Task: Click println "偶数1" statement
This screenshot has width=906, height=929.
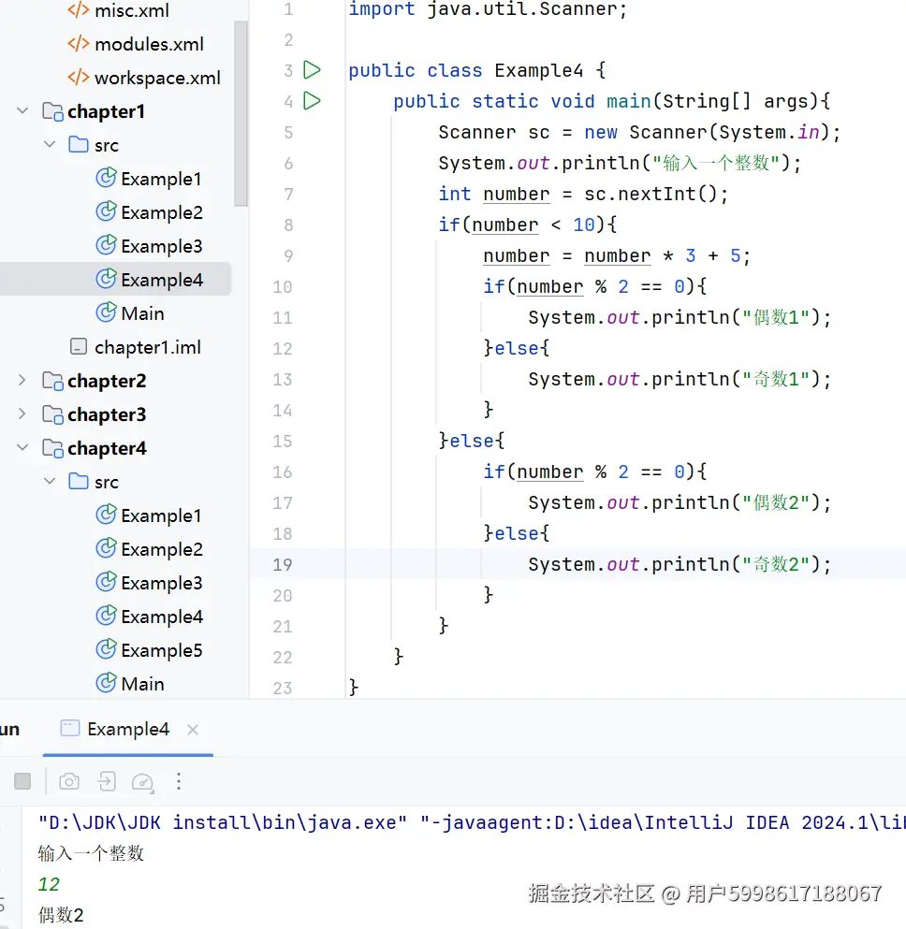Action: (x=679, y=317)
